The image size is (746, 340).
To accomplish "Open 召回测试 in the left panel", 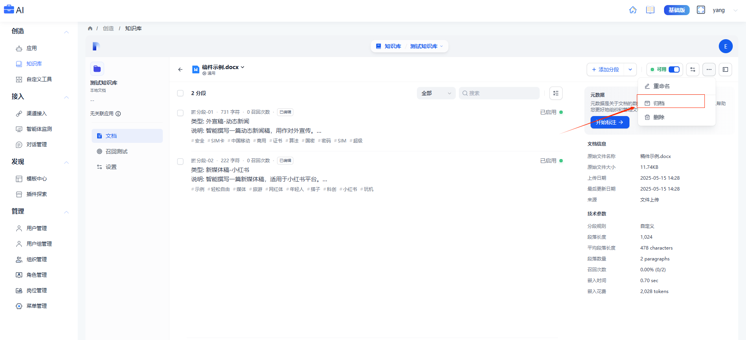I will (117, 151).
